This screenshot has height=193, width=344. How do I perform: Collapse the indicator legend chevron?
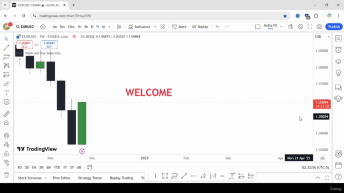click(x=20, y=60)
